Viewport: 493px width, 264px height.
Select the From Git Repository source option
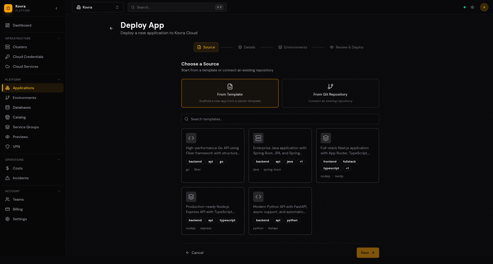click(x=330, y=93)
